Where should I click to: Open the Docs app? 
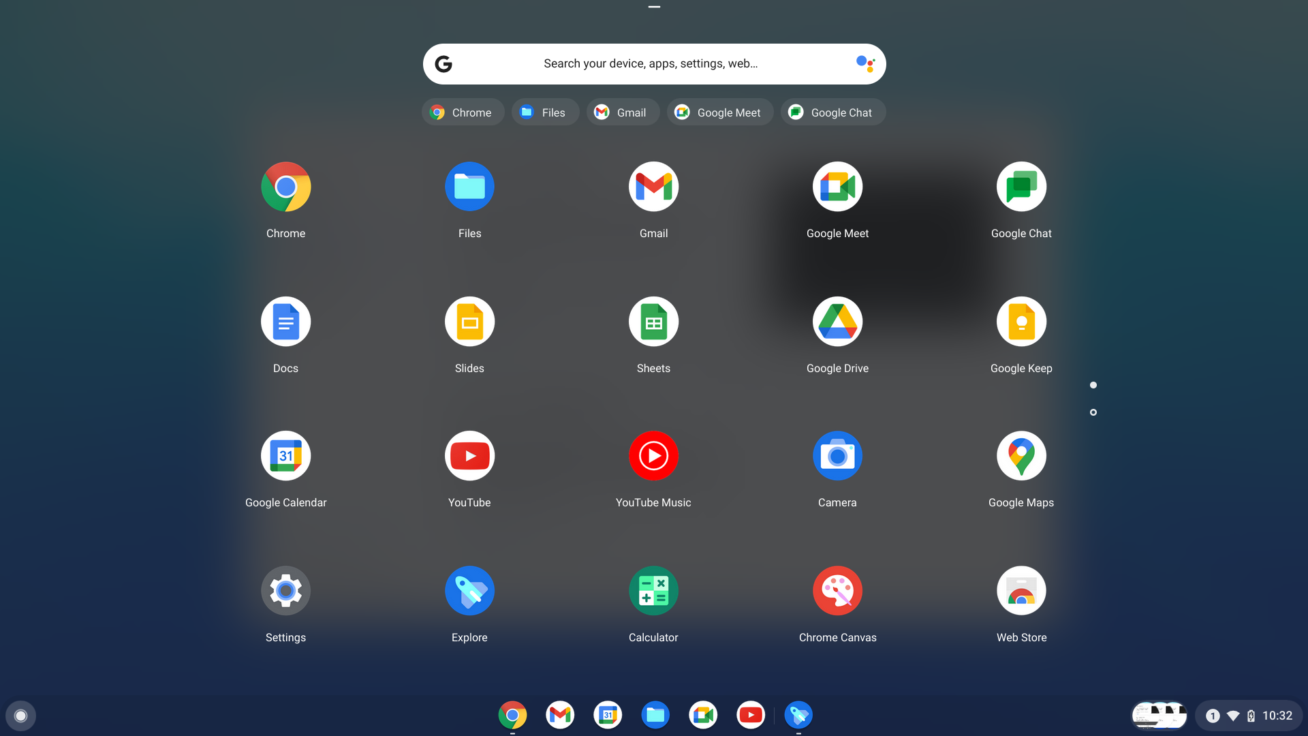point(286,322)
